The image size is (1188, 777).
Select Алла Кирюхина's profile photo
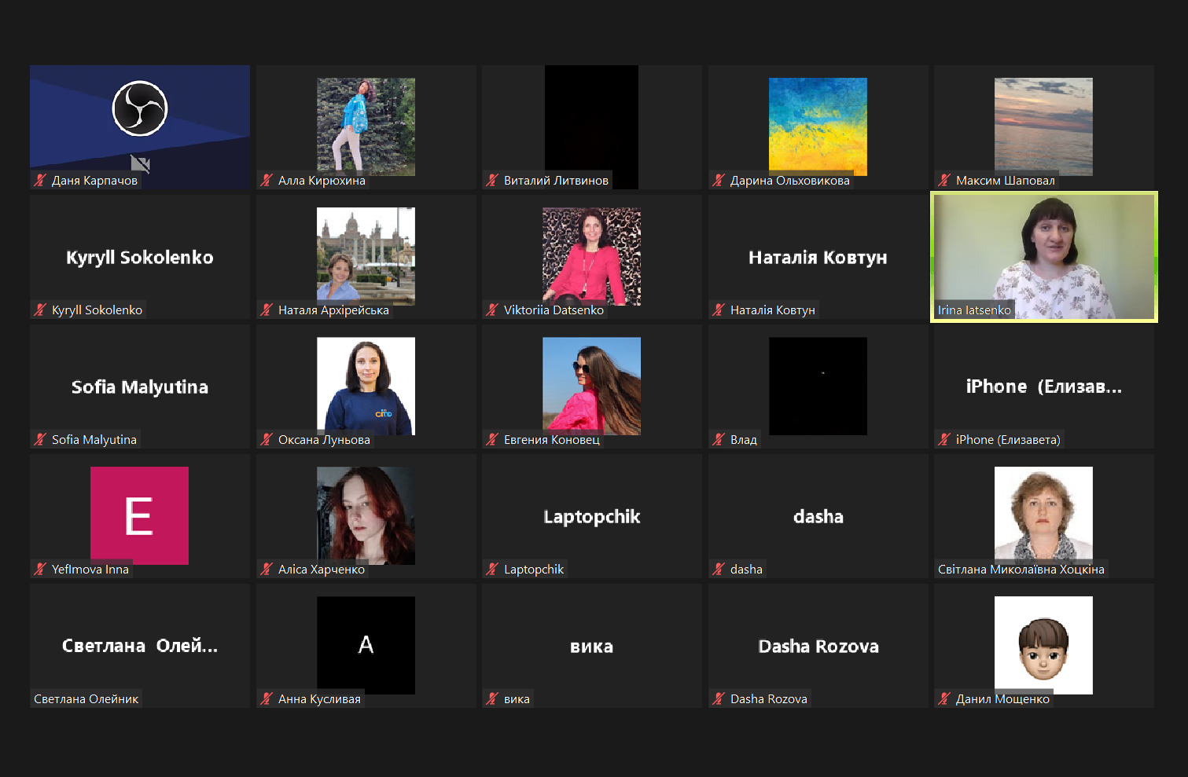tap(366, 126)
